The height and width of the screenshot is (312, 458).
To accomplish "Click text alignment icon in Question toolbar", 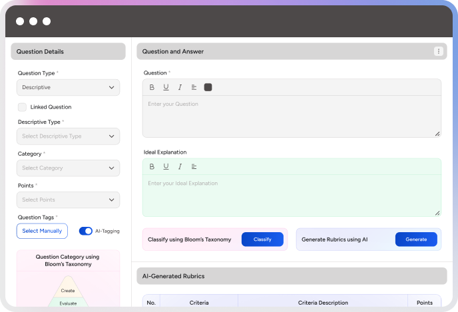I will tap(194, 87).
